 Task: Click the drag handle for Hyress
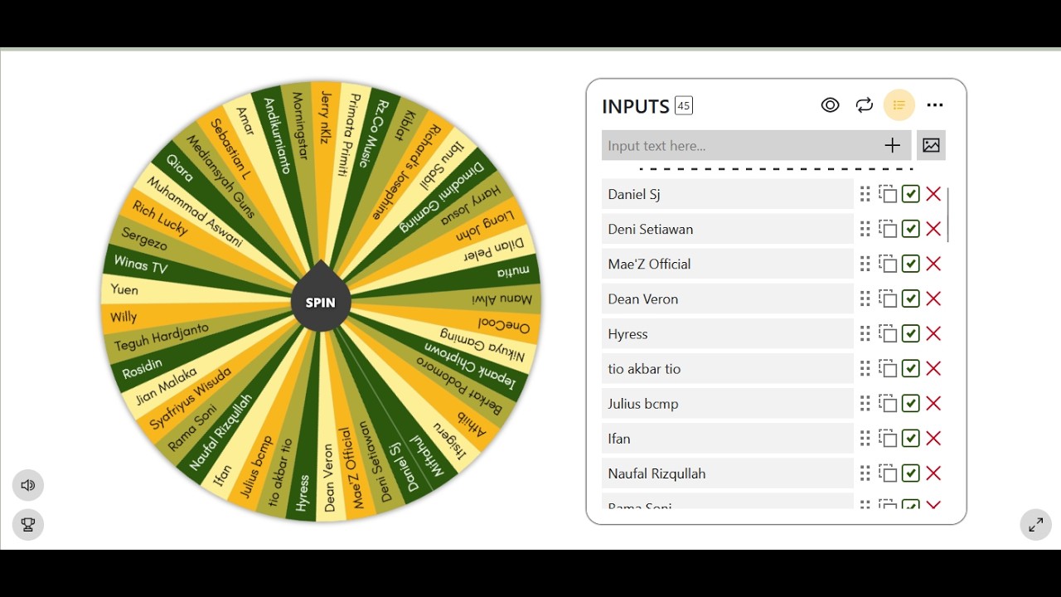(x=865, y=333)
